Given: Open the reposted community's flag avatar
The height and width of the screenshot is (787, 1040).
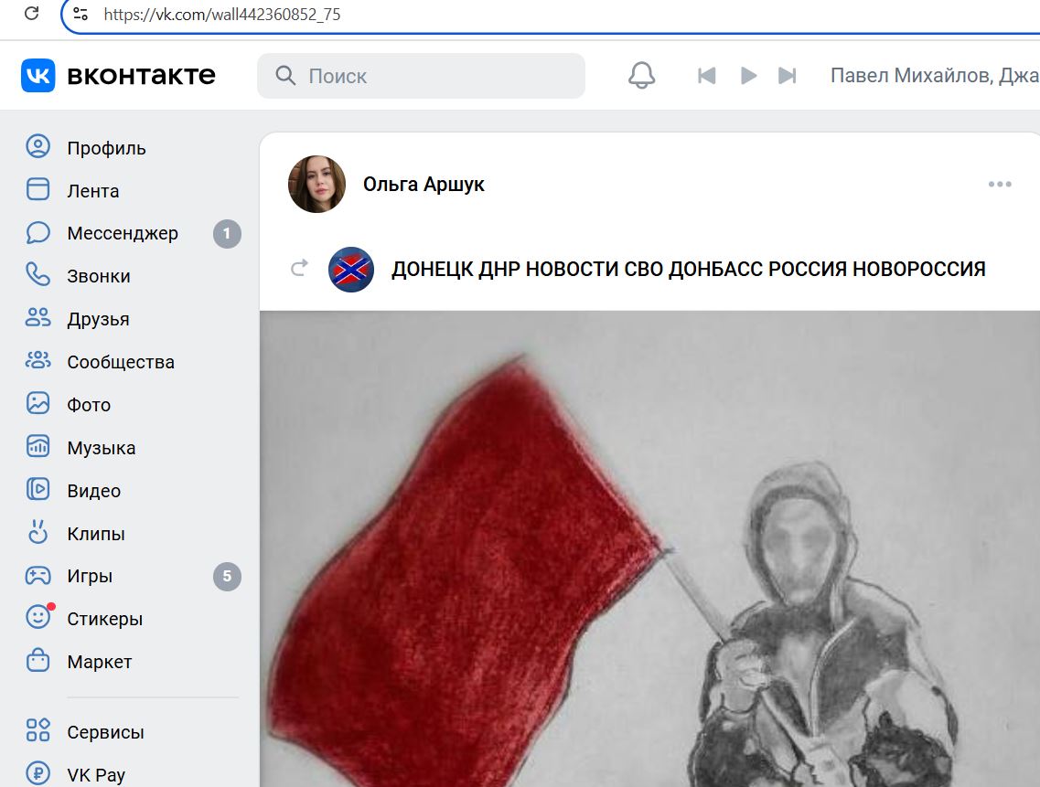Looking at the screenshot, I should pyautogui.click(x=351, y=269).
